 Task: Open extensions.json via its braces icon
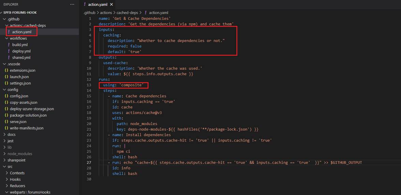(6, 70)
